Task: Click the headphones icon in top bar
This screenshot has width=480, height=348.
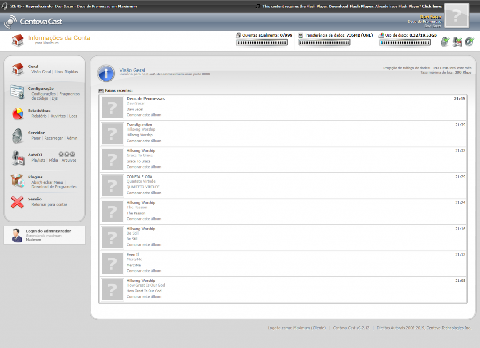Action: tap(5, 6)
